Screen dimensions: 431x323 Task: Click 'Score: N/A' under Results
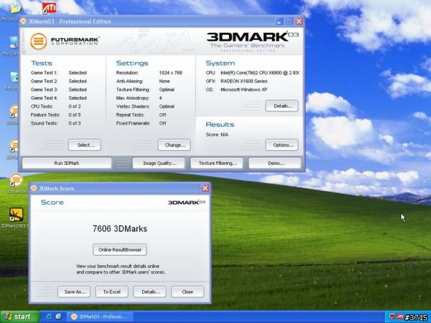click(217, 135)
